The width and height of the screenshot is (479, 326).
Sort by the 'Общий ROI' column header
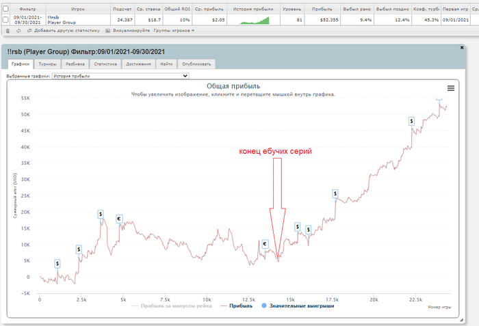click(x=177, y=9)
